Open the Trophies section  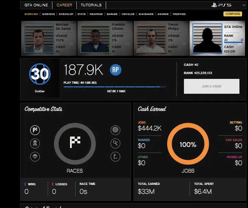coord(179,14)
